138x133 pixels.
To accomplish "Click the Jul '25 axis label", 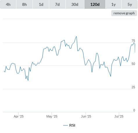I will (x=119, y=116).
